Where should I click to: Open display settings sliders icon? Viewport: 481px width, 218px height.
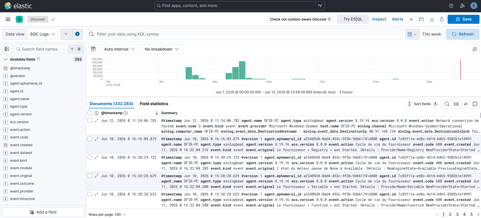point(466,104)
